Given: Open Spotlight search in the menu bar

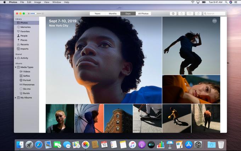Looking at the screenshot, I should [x=226, y=2].
